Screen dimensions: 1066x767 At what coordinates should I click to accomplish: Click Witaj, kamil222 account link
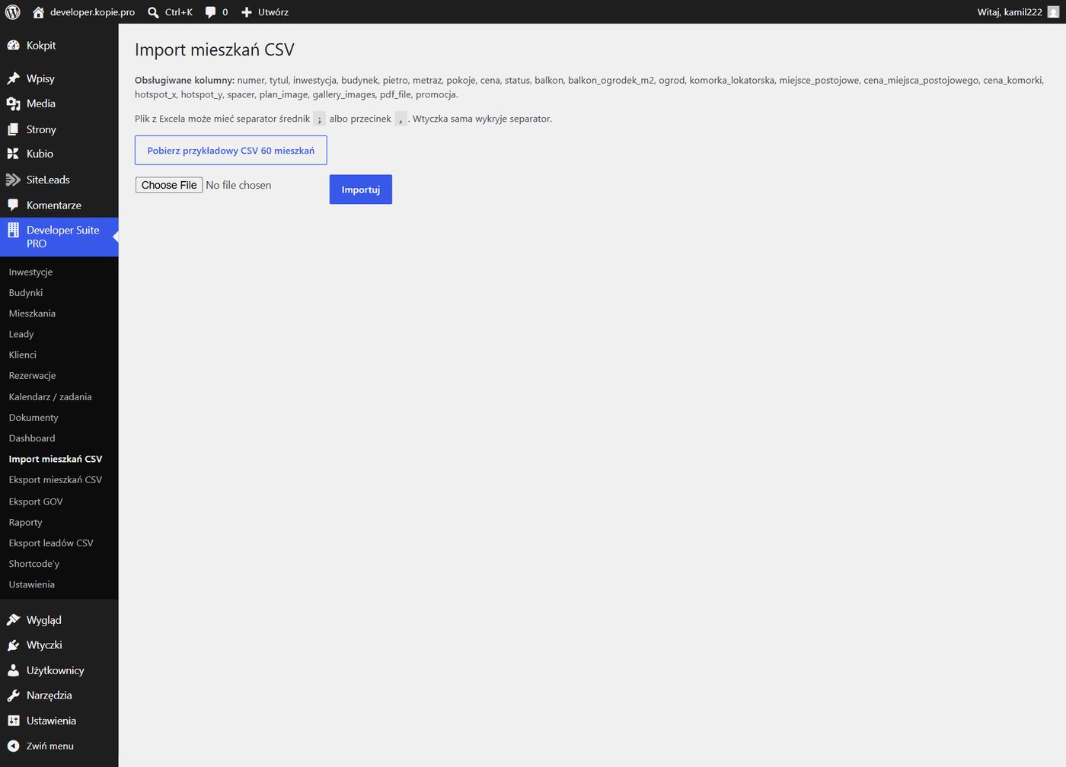point(1010,12)
